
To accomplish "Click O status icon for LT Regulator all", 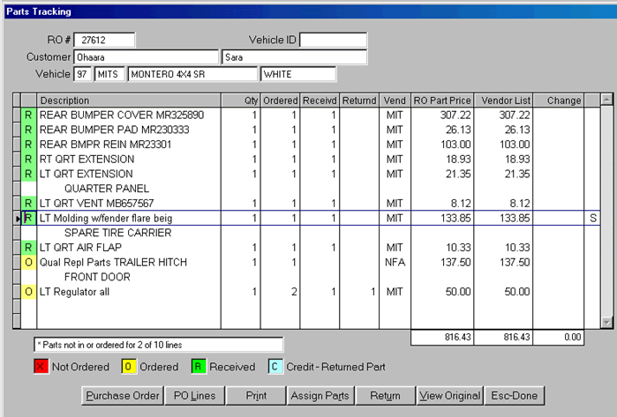I will point(28,292).
